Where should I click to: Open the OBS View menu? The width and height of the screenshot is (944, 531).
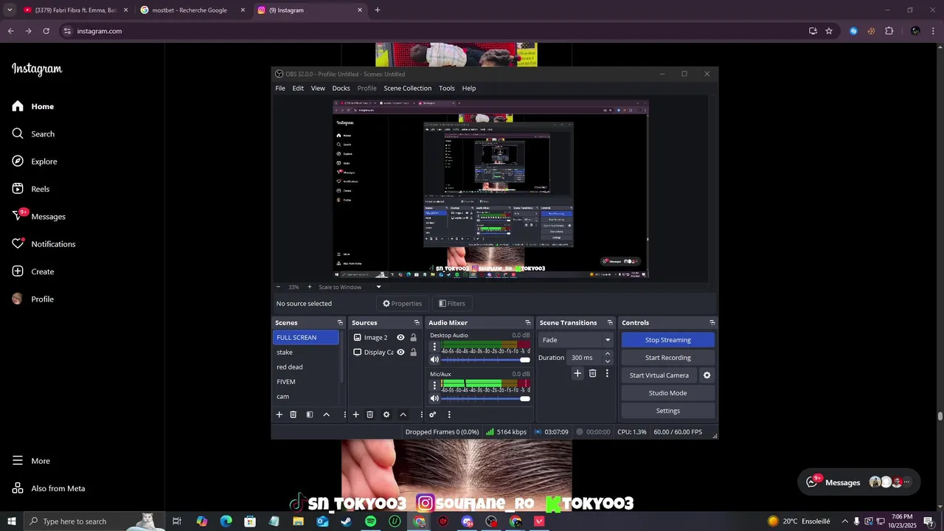(x=318, y=88)
